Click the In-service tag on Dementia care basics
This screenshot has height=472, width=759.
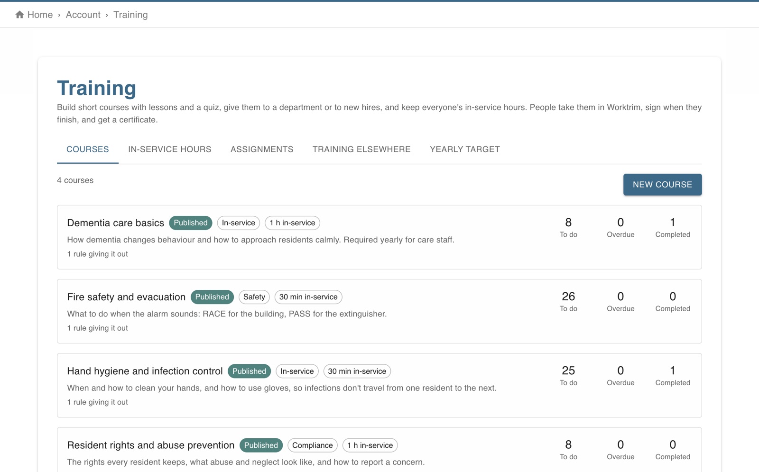click(x=239, y=223)
